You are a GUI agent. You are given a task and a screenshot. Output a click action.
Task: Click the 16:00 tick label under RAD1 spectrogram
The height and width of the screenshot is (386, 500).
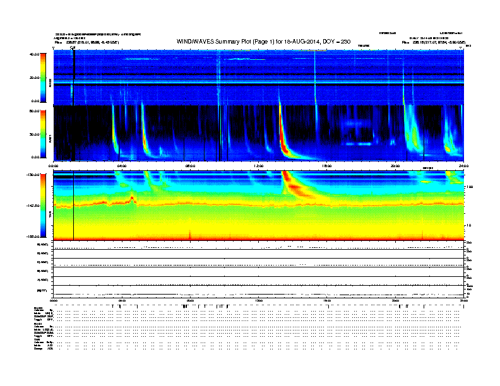[327, 166]
